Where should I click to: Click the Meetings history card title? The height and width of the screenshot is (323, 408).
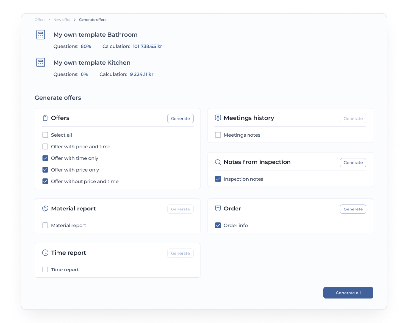pos(249,118)
